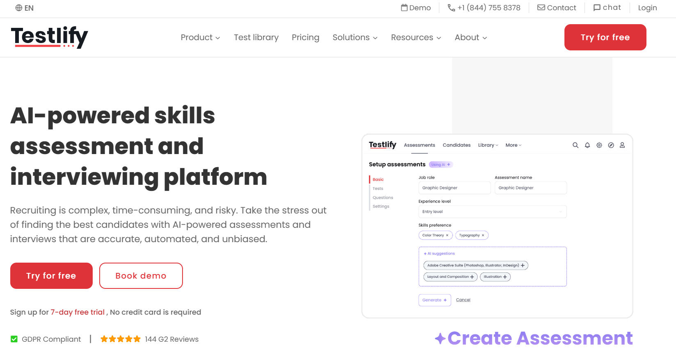Screen dimensions: 676x354
Task: Expand the More dropdown in the preview
Action: click(514, 145)
